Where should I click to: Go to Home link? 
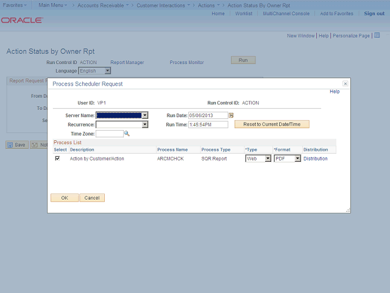coord(218,13)
